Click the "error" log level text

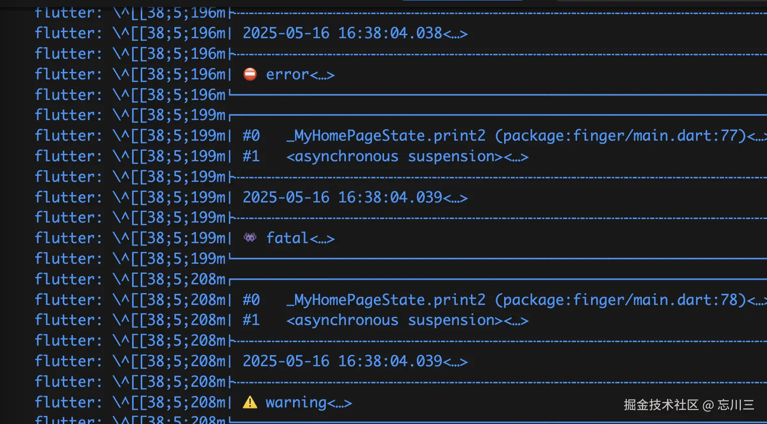(287, 75)
